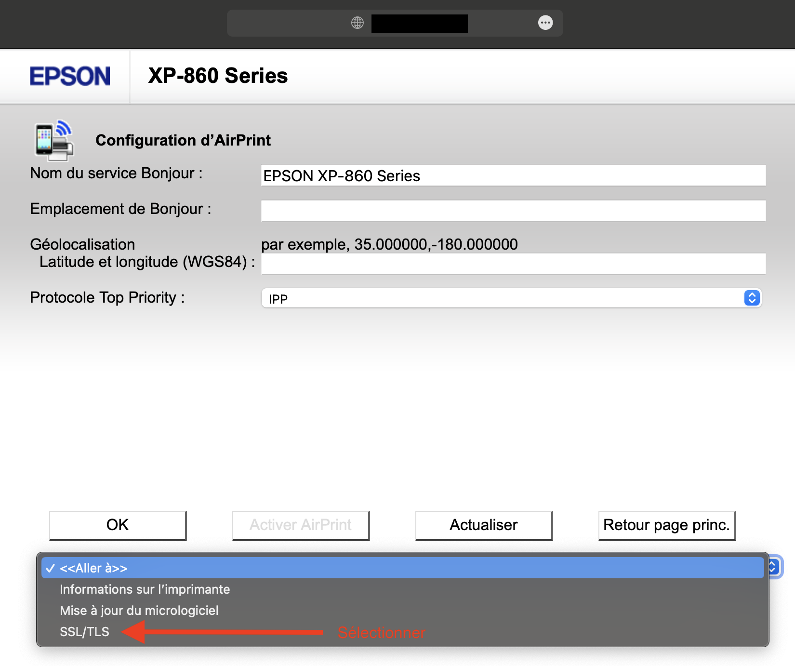The image size is (795, 666).
Task: Click the AirPrint phone and printer icon
Action: click(54, 140)
